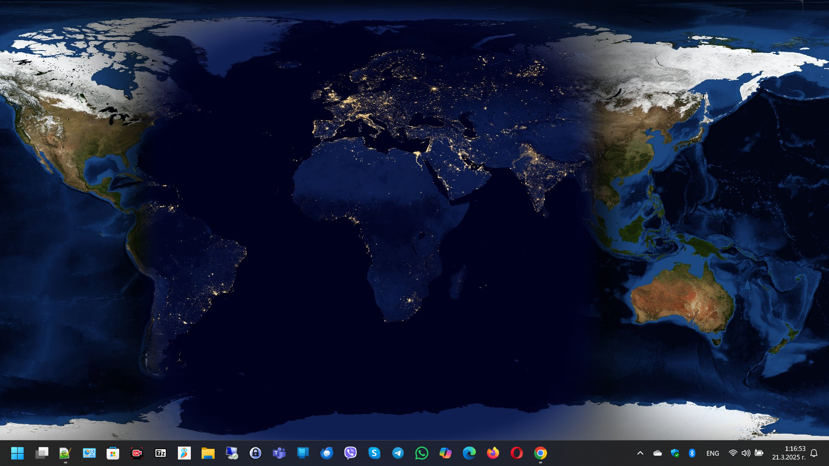Launch 7-Zip from the taskbar
This screenshot has width=829, height=466.
(161, 453)
